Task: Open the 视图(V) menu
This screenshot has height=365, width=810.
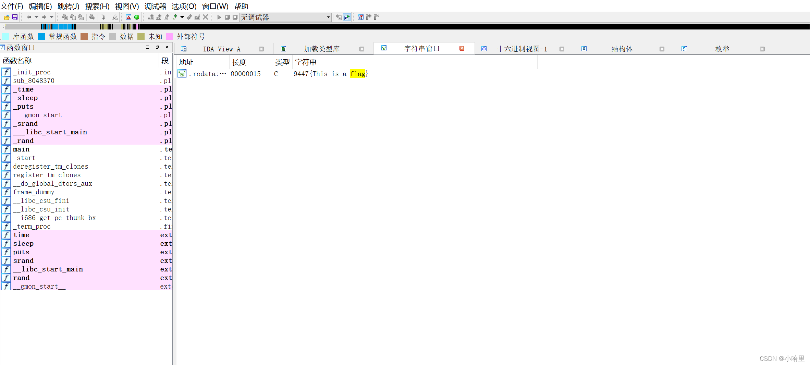Action: [127, 7]
